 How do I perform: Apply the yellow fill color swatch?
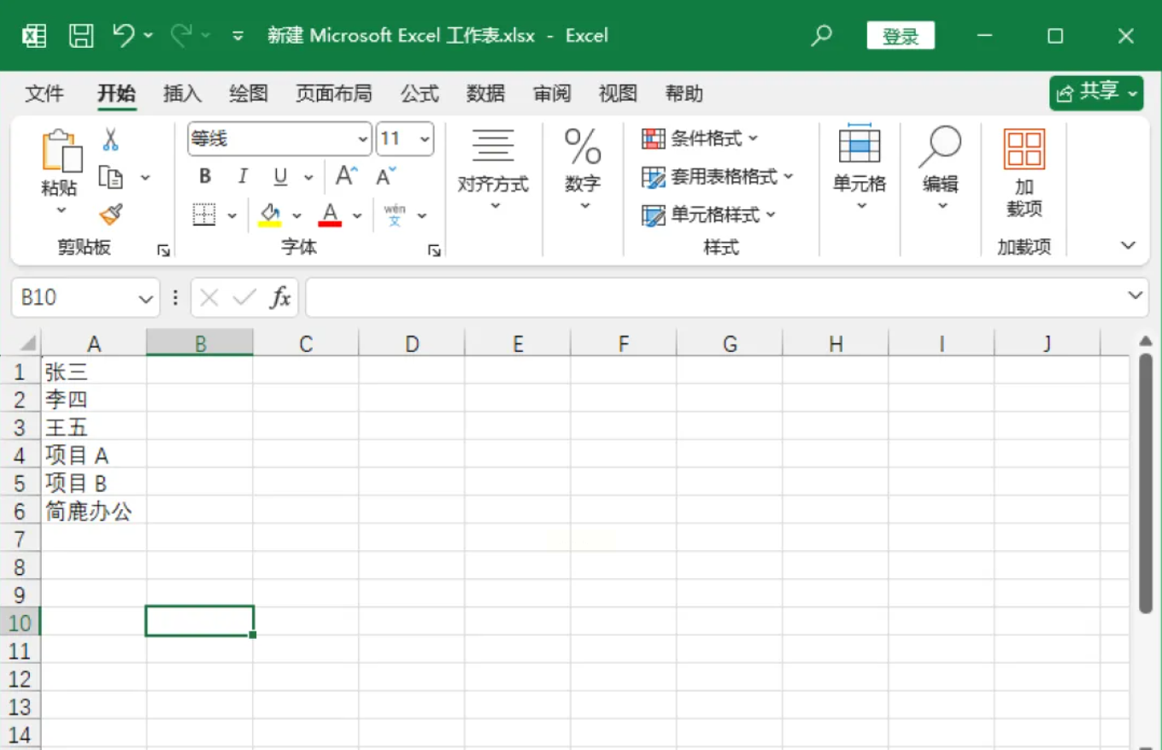[x=270, y=214]
